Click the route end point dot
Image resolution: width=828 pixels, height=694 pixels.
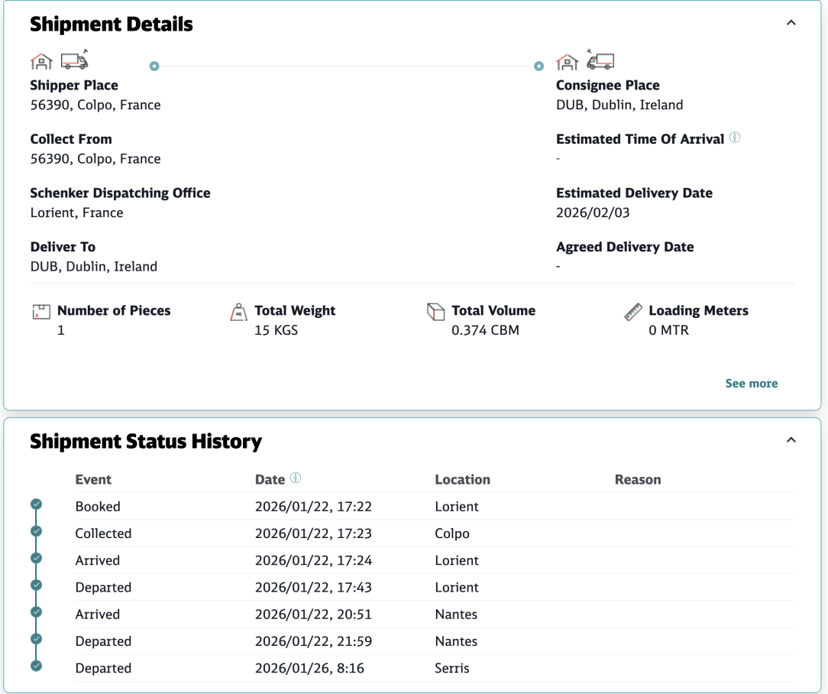(539, 66)
